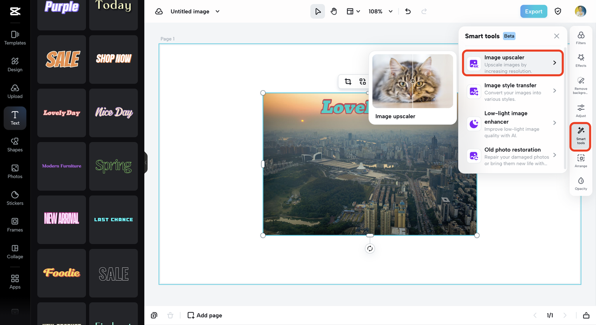
Task: Open the Effects panel
Action: tap(581, 60)
